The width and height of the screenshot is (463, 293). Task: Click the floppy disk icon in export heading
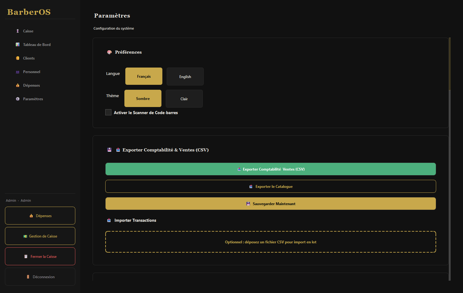point(109,150)
